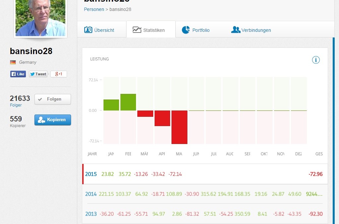Viewport: 339px width, 224px height.
Task: Open the Folger followers link
Action: click(x=16, y=105)
